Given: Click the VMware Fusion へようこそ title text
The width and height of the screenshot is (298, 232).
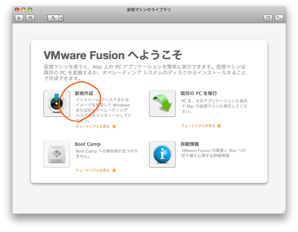Looking at the screenshot, I should click(x=113, y=55).
